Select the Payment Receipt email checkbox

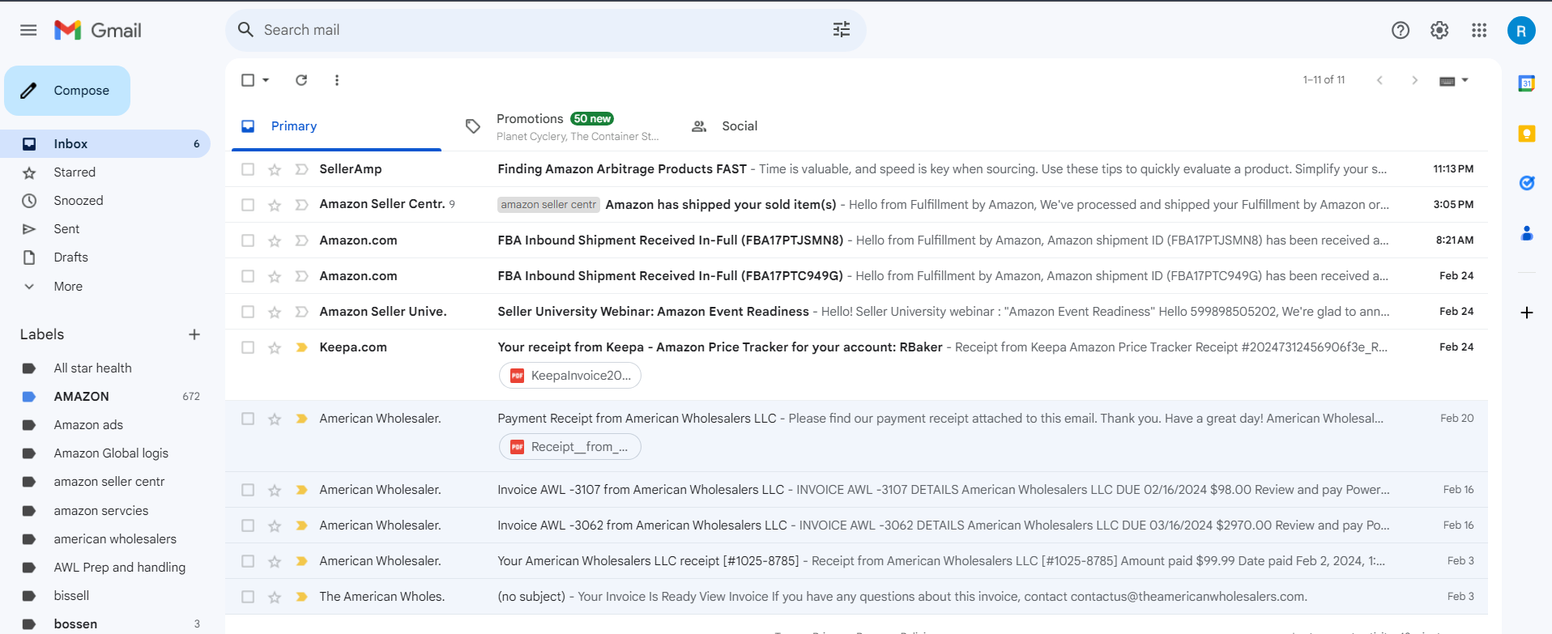pos(248,419)
